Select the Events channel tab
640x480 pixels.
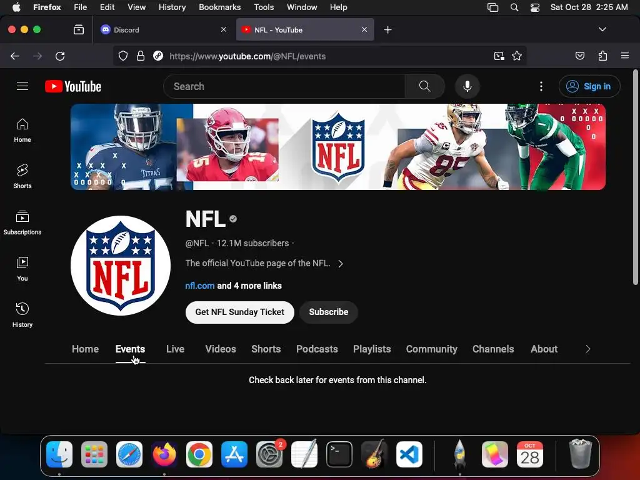click(x=130, y=349)
